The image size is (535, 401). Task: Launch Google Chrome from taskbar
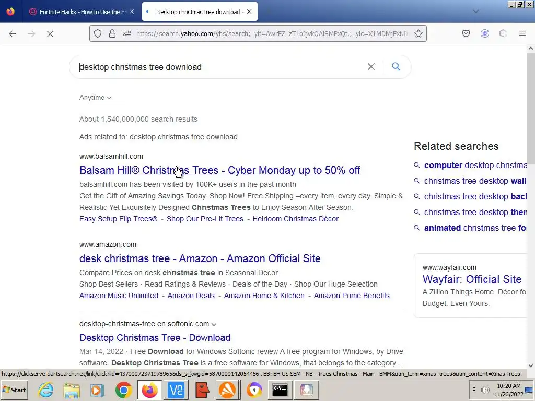pos(123,390)
